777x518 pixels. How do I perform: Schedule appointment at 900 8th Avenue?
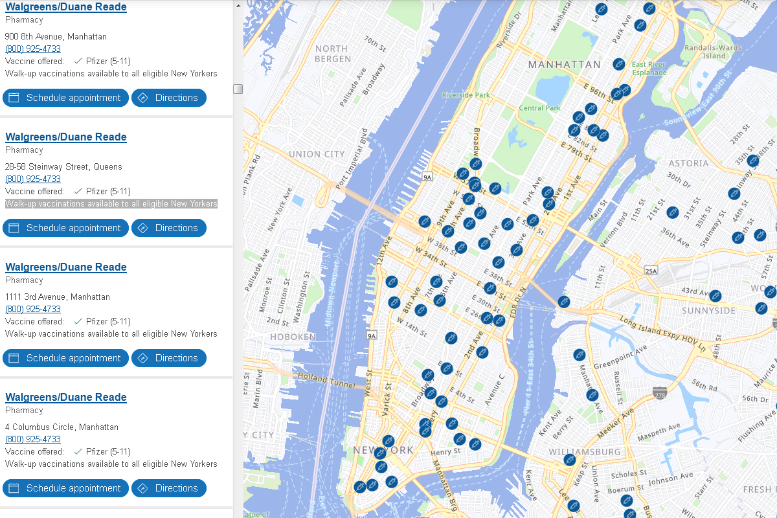coord(65,98)
